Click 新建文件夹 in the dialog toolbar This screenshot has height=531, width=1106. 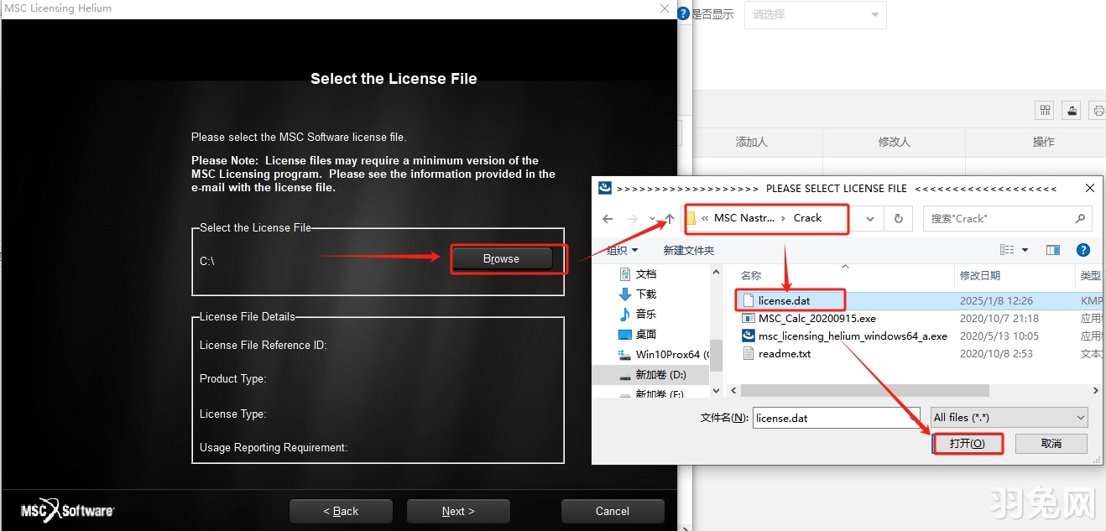(688, 250)
